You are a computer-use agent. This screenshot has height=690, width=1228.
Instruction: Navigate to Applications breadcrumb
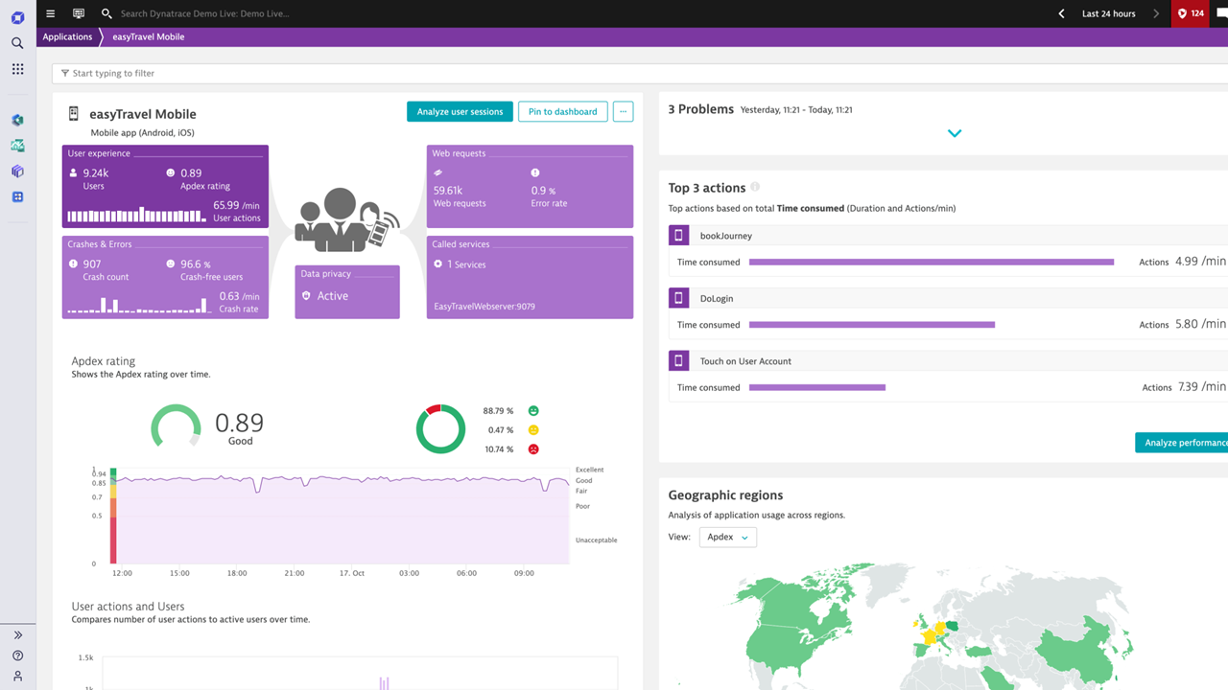tap(67, 36)
